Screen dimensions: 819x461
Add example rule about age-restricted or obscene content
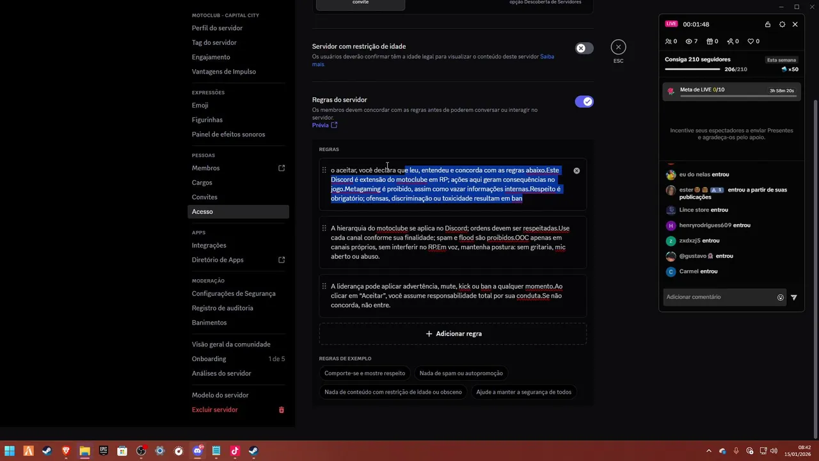coord(393,392)
